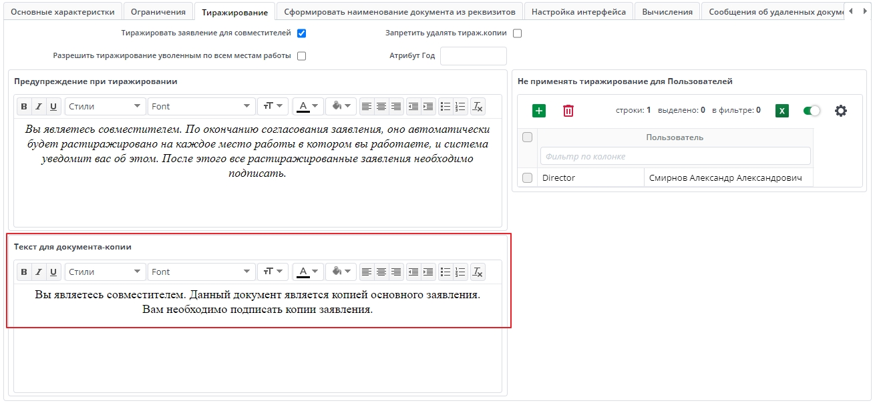
Task: Export user list using green X Excel icon
Action: coord(781,110)
